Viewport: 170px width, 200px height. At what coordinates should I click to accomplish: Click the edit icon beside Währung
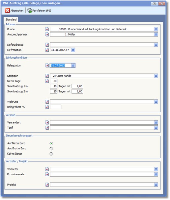[47, 102]
